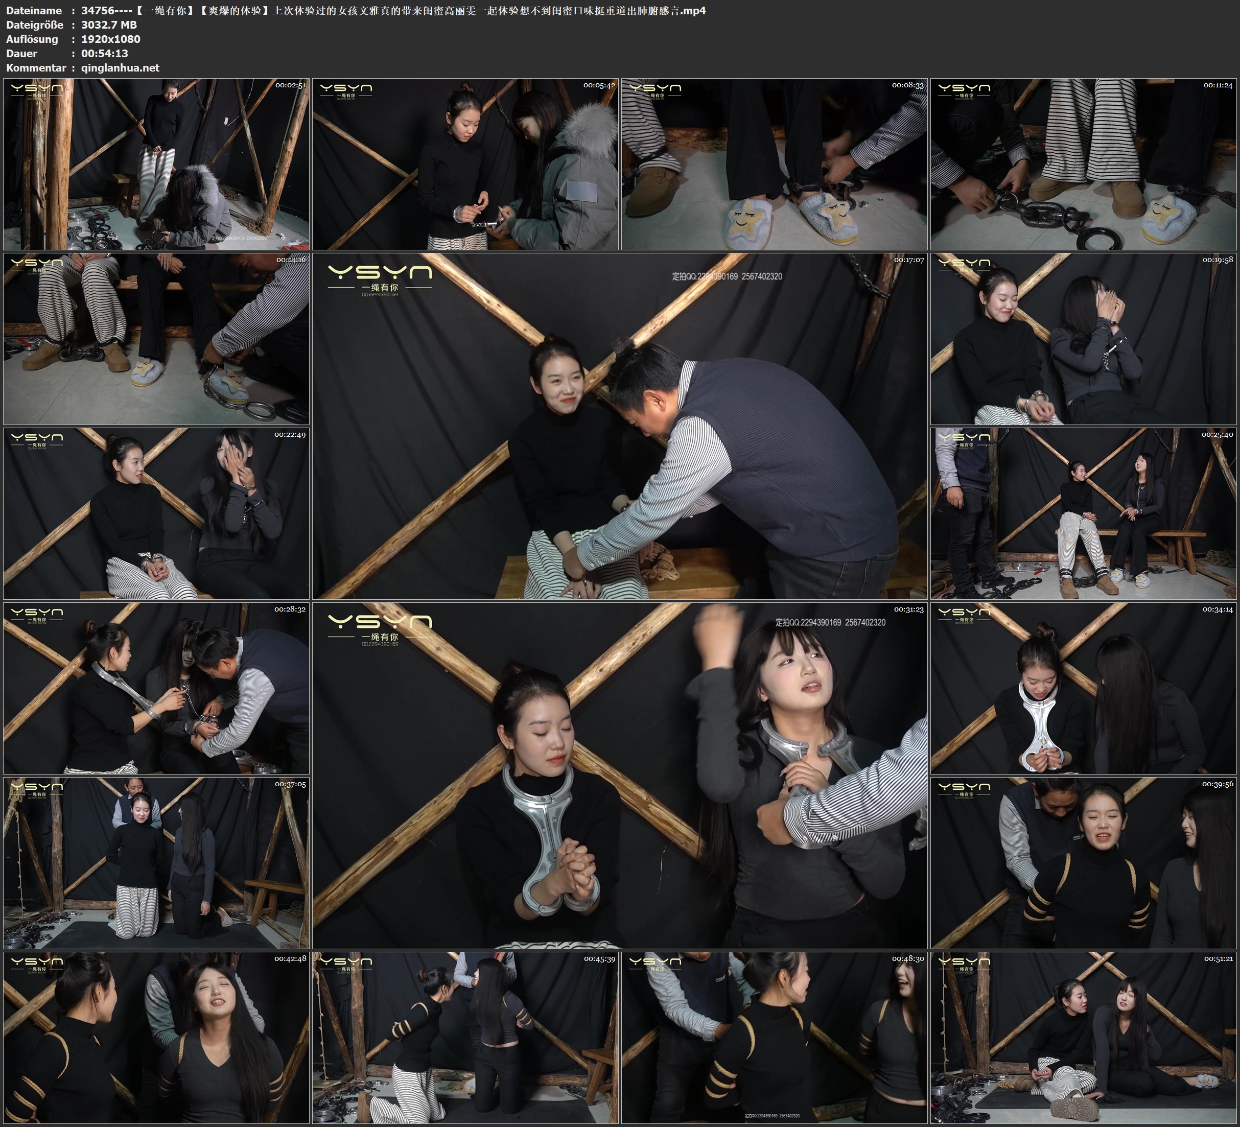Click the thumbnail timestamped 00:19:58
This screenshot has height=1127, width=1240.
[x=1084, y=338]
